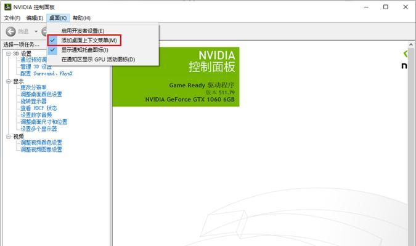
Task: Click the NVIDIA 控制面板 green banner
Action: coord(176,77)
